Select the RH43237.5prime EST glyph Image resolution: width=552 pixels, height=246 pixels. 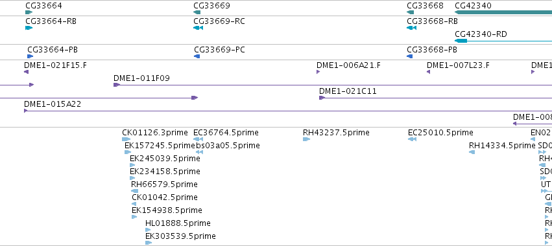pyautogui.click(x=306, y=139)
